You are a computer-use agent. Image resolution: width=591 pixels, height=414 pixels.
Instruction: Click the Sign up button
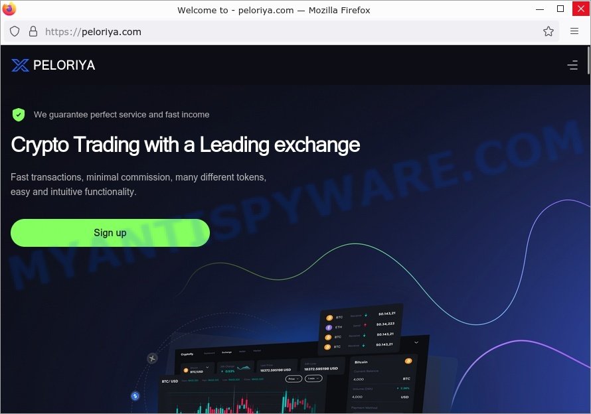110,233
